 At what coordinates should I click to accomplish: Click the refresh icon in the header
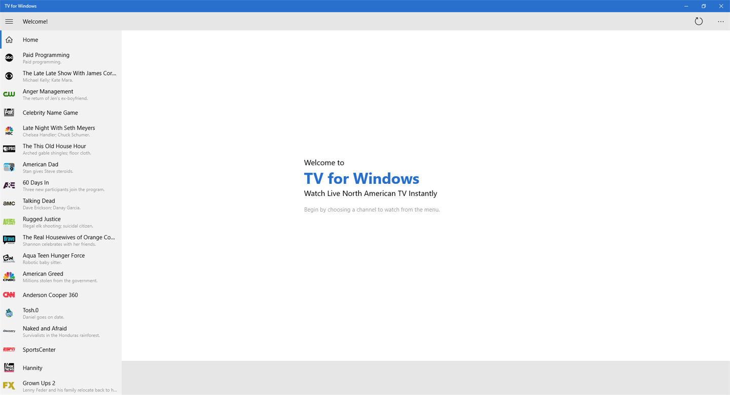tap(699, 21)
